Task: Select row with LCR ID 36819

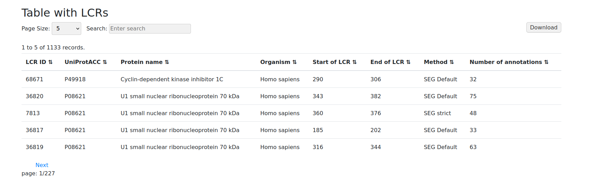Action: tap(34, 147)
